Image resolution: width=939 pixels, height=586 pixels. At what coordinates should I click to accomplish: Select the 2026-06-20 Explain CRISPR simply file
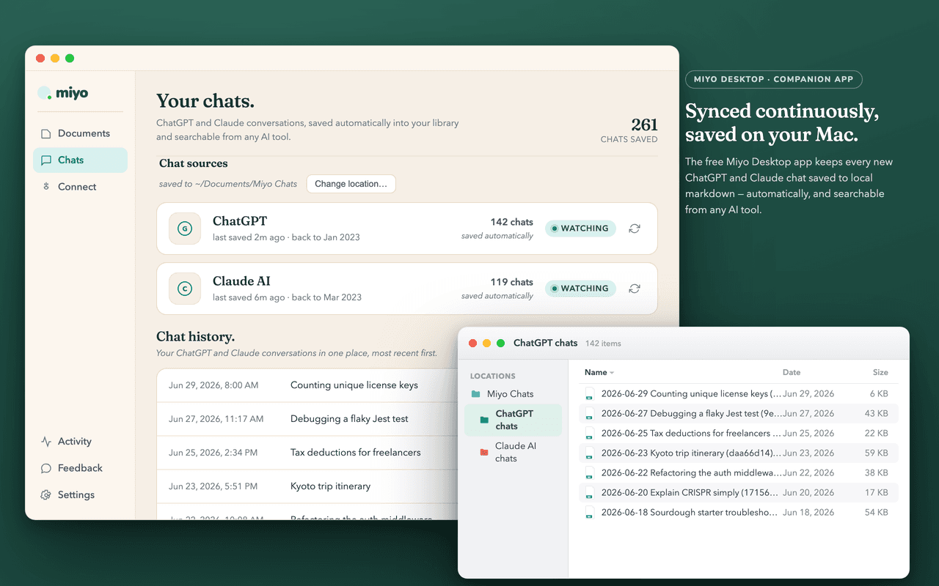click(x=737, y=493)
